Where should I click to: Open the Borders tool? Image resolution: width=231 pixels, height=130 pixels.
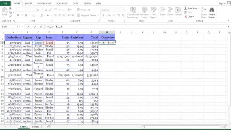pyautogui.click(x=34, y=15)
